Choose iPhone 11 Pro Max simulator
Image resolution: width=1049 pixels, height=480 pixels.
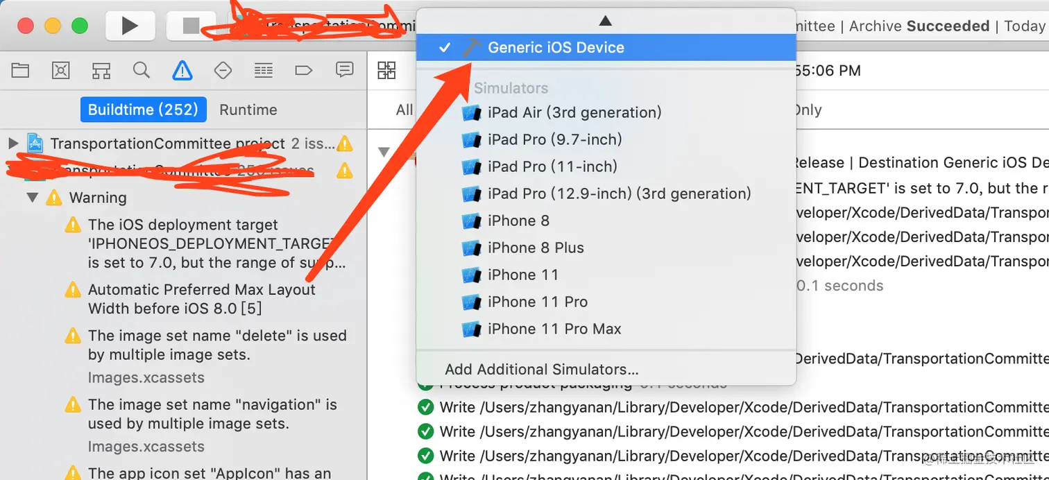pos(606,329)
